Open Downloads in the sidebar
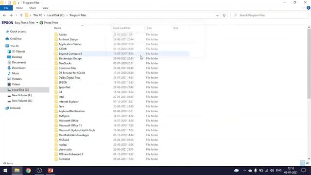 pos(17,68)
